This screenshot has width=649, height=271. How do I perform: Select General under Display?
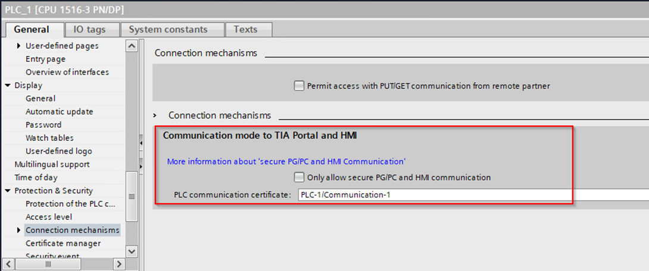(40, 99)
